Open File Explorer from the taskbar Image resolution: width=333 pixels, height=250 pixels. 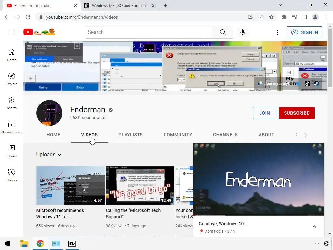point(24,243)
